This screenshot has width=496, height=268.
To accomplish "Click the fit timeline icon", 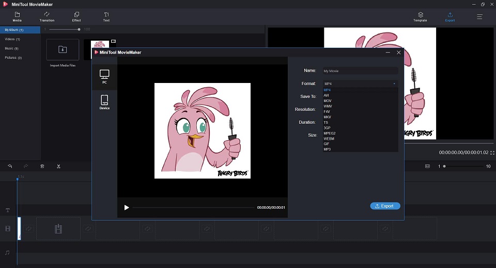I will click(427, 166).
